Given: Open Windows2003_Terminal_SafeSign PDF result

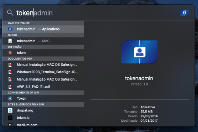Looking at the screenshot, I should tap(43, 72).
